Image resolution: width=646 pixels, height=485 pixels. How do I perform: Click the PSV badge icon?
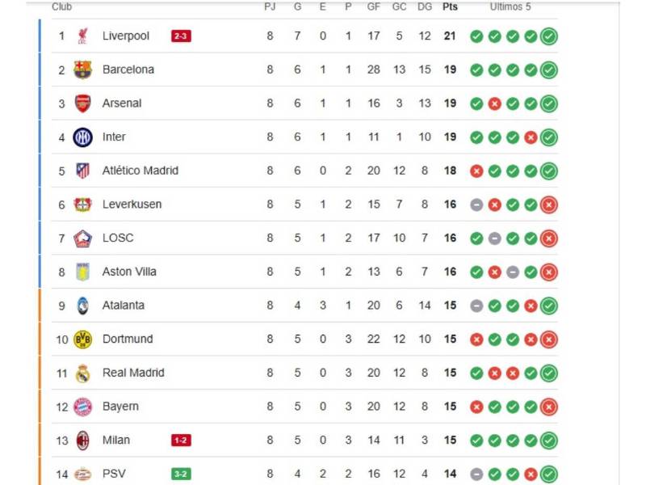pyautogui.click(x=83, y=474)
